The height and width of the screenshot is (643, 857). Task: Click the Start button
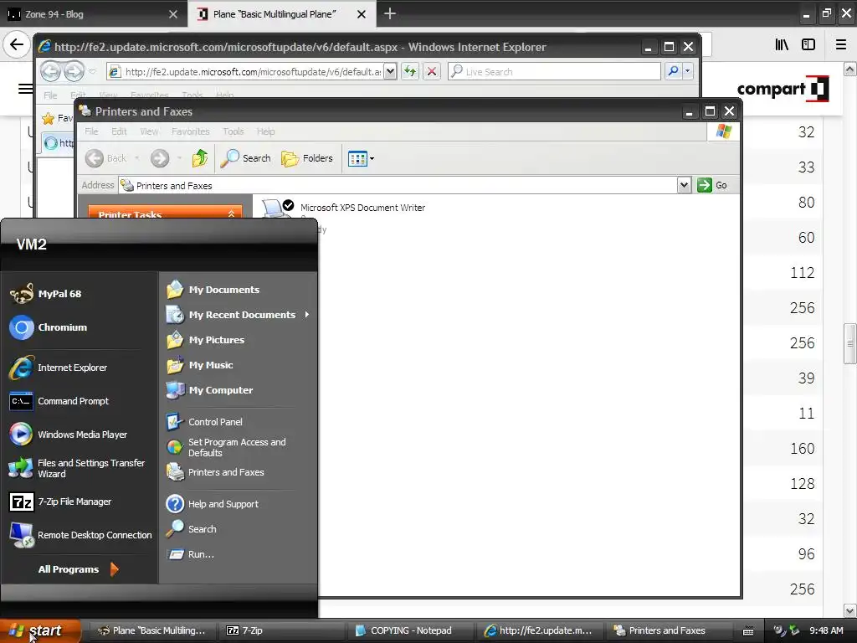[x=40, y=630]
